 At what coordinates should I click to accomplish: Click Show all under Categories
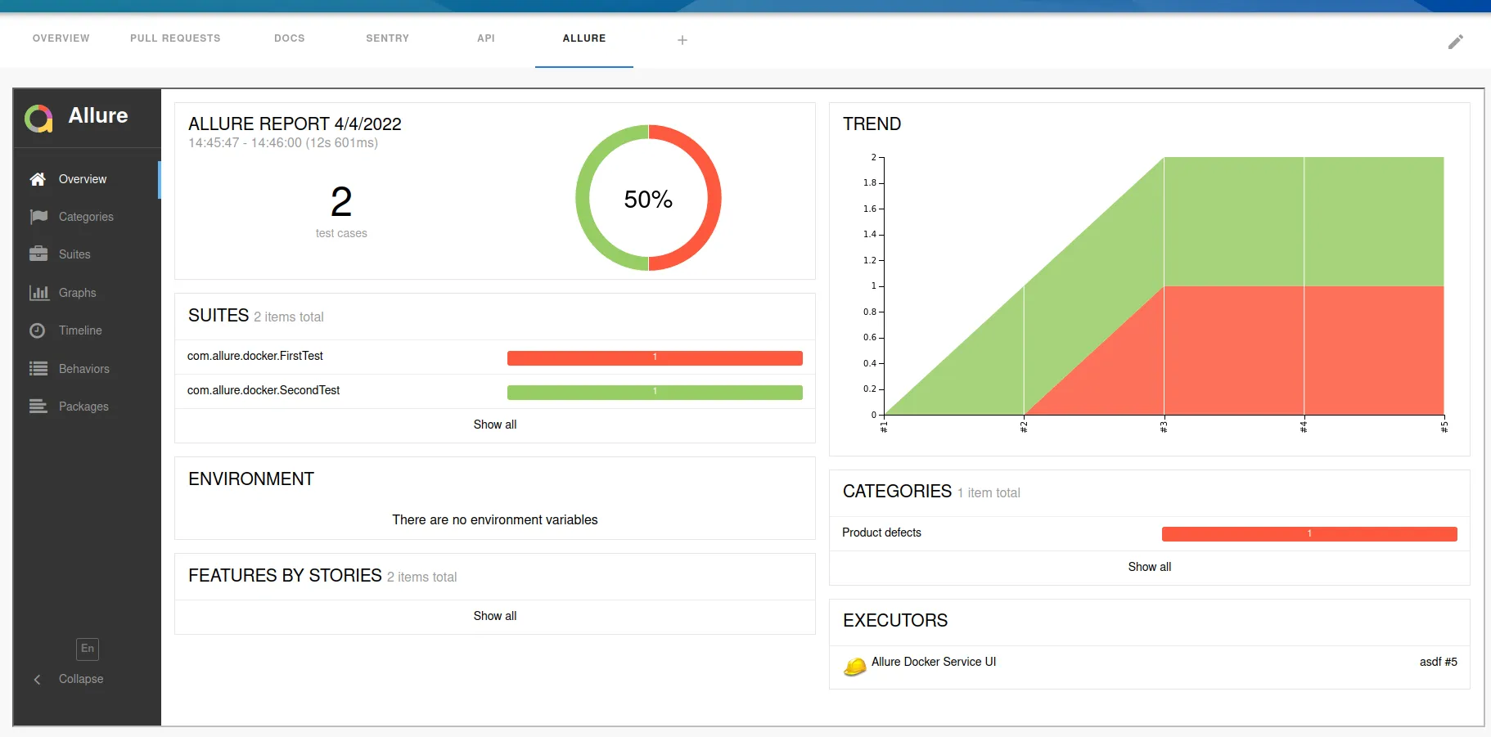pyautogui.click(x=1149, y=566)
